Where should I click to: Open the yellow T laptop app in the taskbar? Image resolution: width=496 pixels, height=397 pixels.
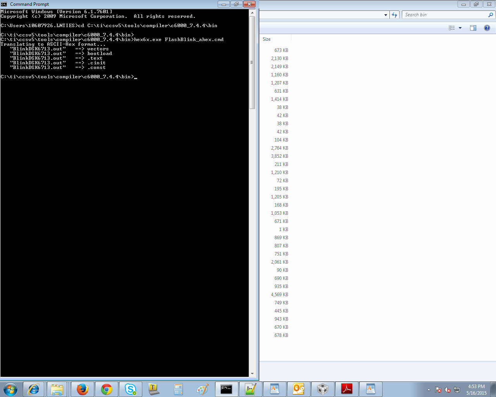(154, 389)
